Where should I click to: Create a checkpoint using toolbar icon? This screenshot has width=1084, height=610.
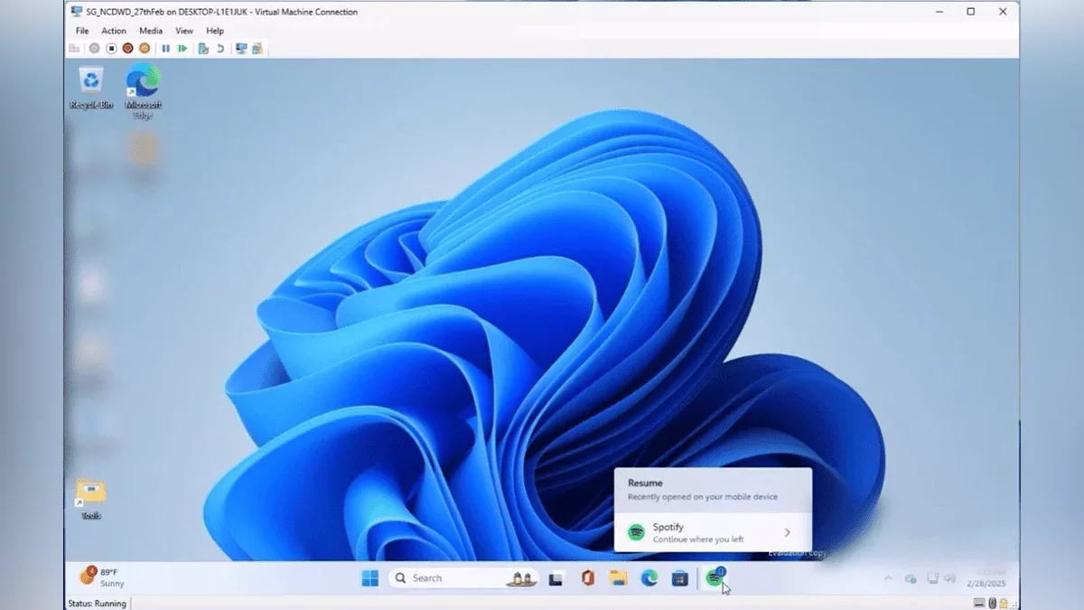click(x=203, y=49)
